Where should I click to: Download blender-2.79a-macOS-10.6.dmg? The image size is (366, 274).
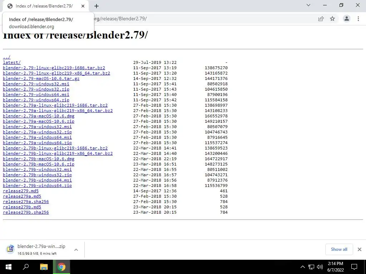point(39,116)
